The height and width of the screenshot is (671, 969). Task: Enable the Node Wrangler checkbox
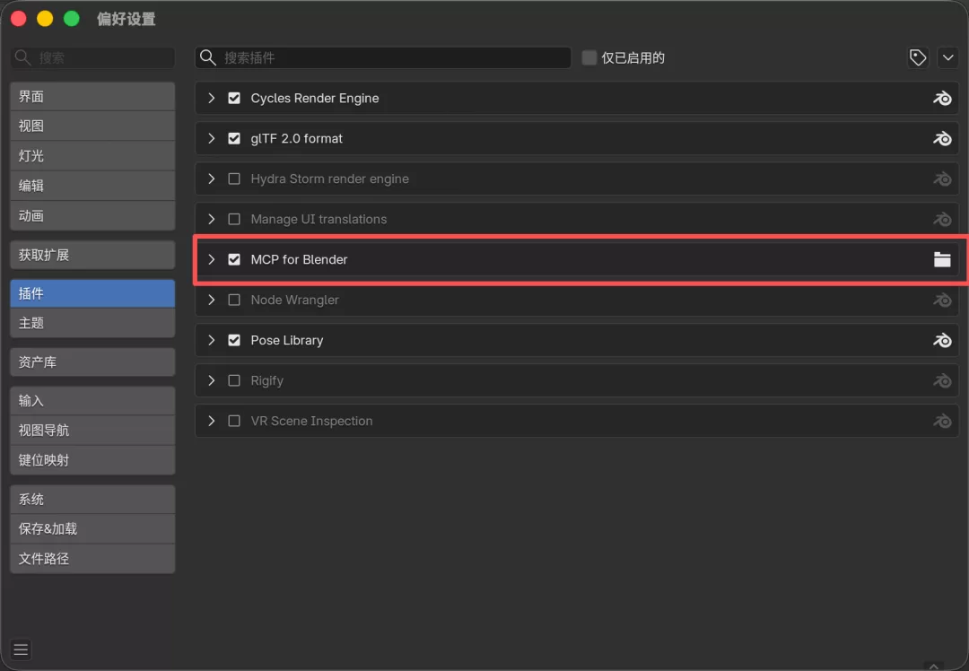(x=234, y=301)
